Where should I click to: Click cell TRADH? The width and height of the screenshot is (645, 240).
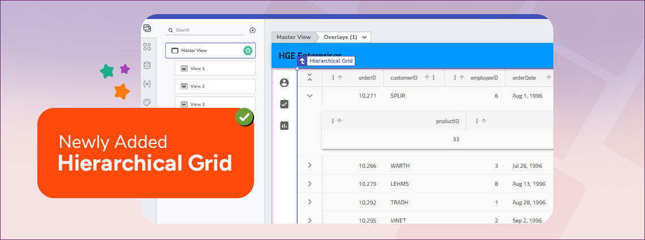[x=399, y=202]
